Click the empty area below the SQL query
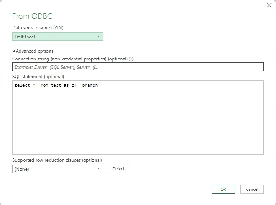Viewport: 276px width, 205px height. [x=138, y=126]
